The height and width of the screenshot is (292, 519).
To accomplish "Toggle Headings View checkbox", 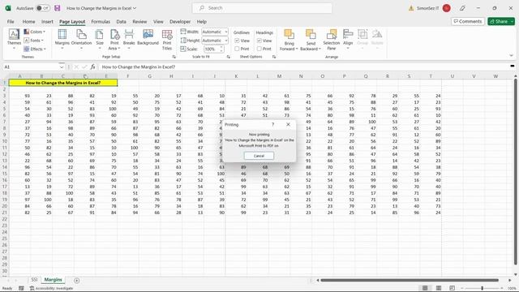I will click(x=259, y=41).
